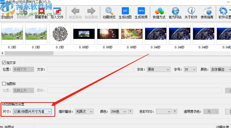
Task: Select the sunset scene thumbnail
Action: coord(108,34)
